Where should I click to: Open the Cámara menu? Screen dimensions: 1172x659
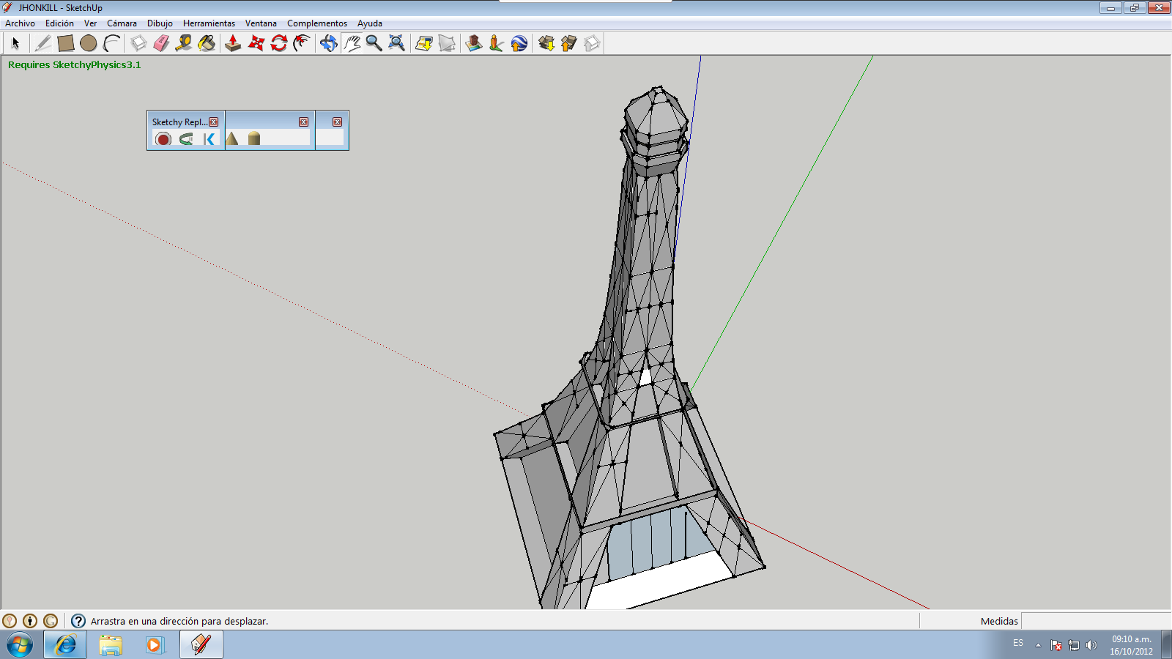click(x=122, y=23)
